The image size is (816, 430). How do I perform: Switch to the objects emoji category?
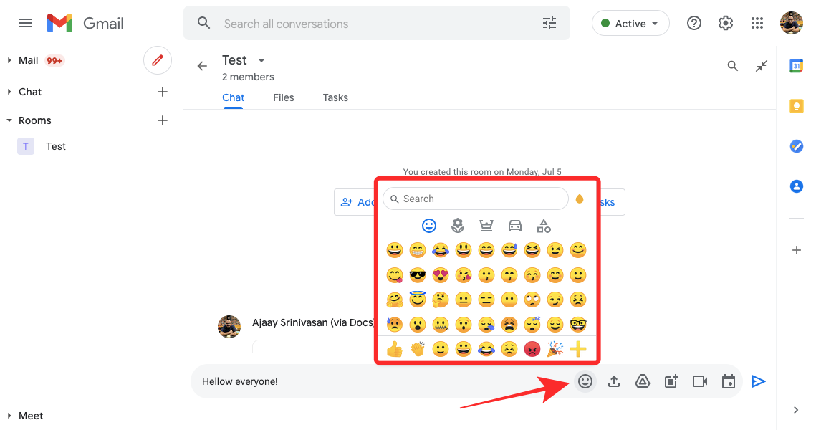point(544,226)
